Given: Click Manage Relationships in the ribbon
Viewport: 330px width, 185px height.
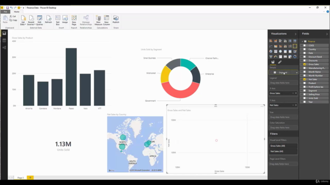Looking at the screenshot, I should (x=86, y=21).
